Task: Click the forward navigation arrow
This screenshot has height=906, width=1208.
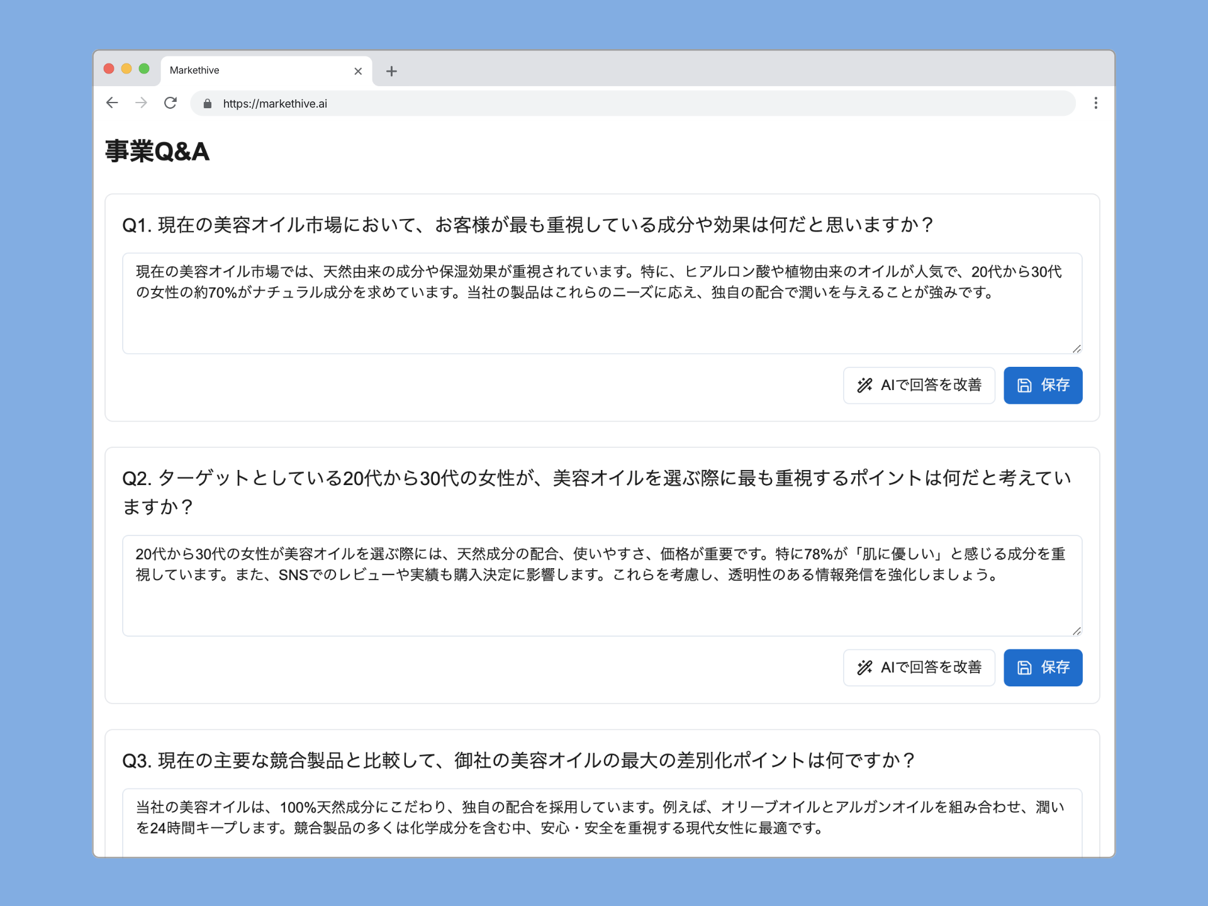Action: pyautogui.click(x=141, y=103)
